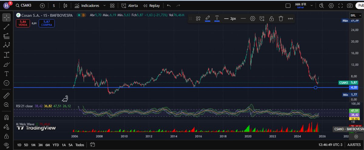This screenshot has width=364, height=150.
Task: Open the forecasting and measurement tools
Action: pos(6,55)
